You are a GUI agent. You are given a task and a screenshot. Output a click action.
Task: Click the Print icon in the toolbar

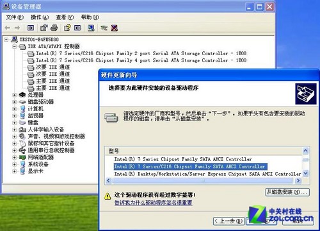(x=54, y=28)
